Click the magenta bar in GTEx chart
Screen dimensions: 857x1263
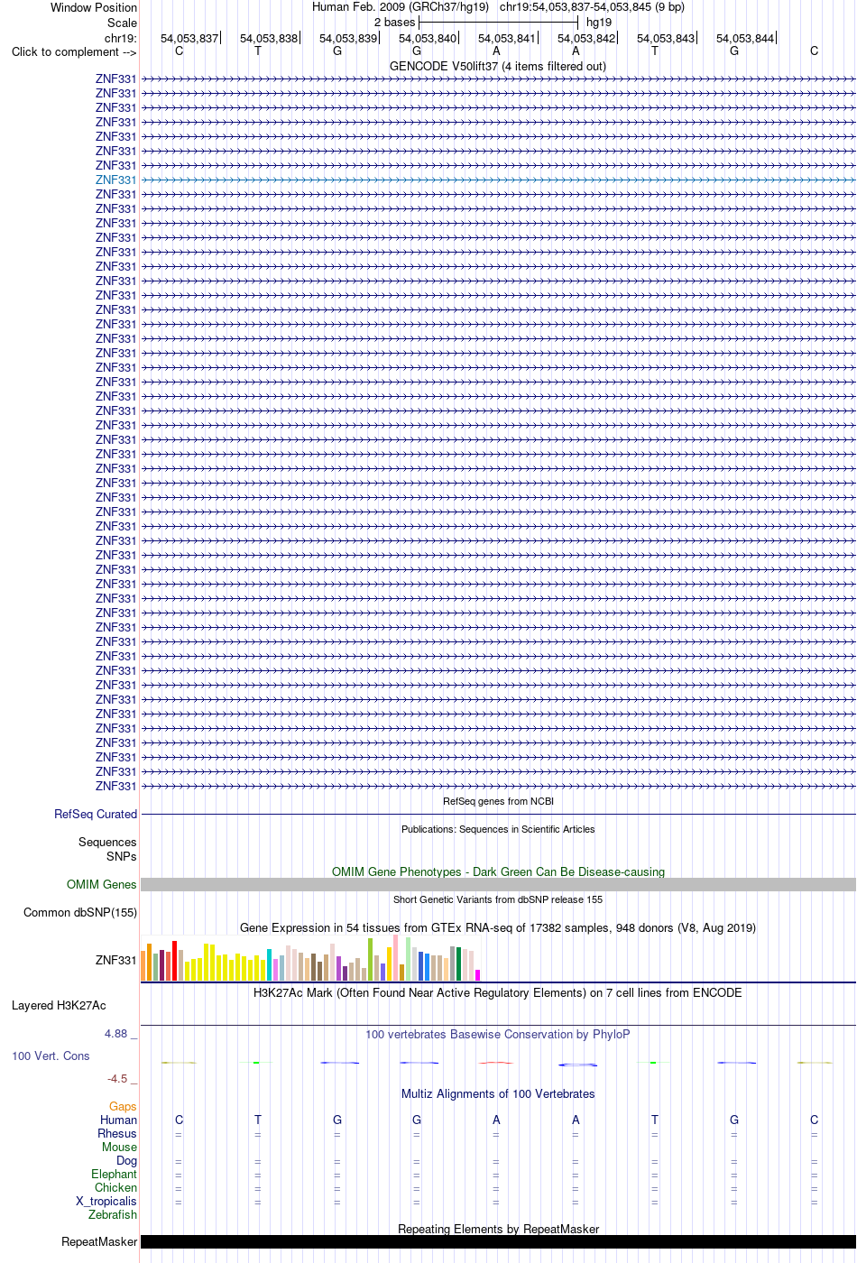477,975
